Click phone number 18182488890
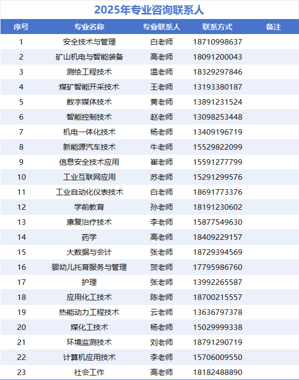 pos(217,372)
